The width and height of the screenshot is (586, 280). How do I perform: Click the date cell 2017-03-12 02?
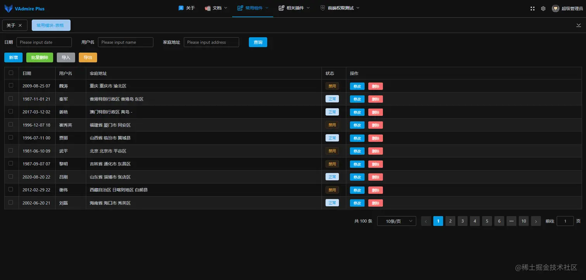(x=36, y=112)
